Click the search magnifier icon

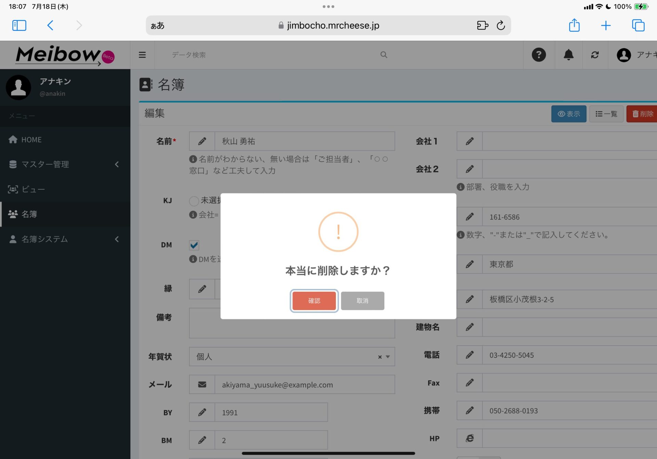click(384, 55)
